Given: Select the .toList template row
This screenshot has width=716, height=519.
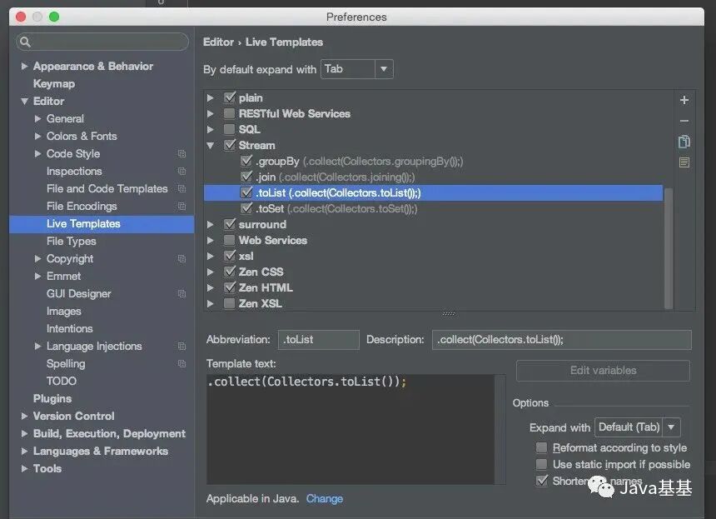Looking at the screenshot, I should click(x=433, y=192).
